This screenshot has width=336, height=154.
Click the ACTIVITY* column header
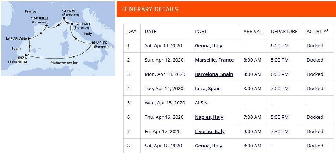(317, 32)
